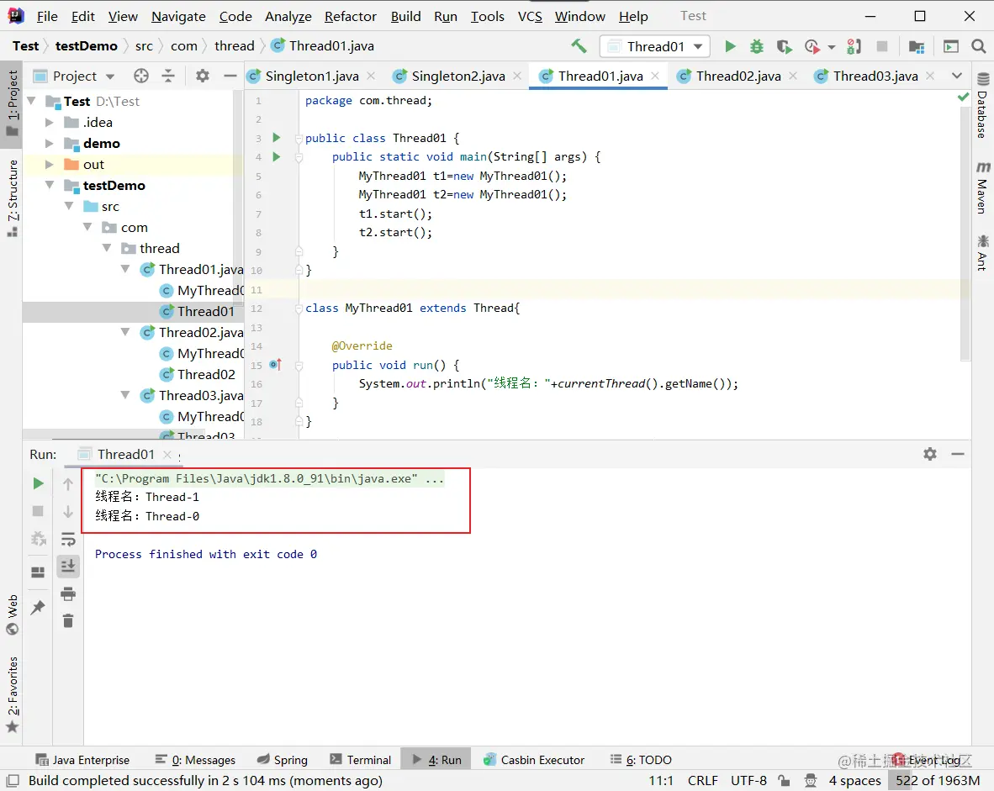Open the Spring tool window
The width and height of the screenshot is (994, 791).
(x=283, y=759)
